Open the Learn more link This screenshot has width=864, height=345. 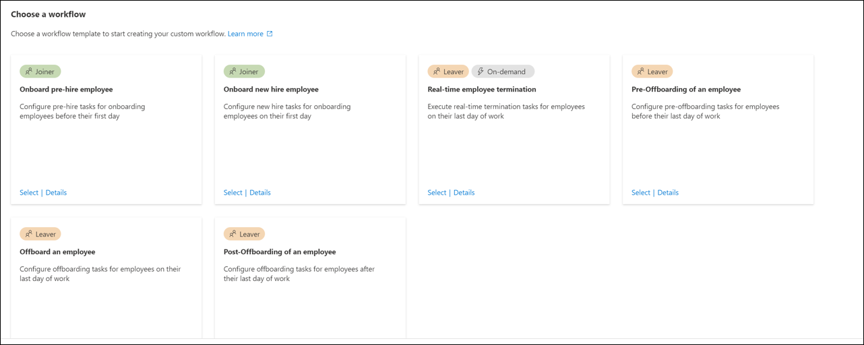click(x=245, y=34)
